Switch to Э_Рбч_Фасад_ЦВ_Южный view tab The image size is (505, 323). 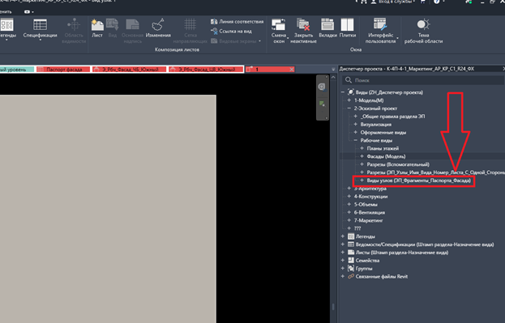click(x=206, y=69)
